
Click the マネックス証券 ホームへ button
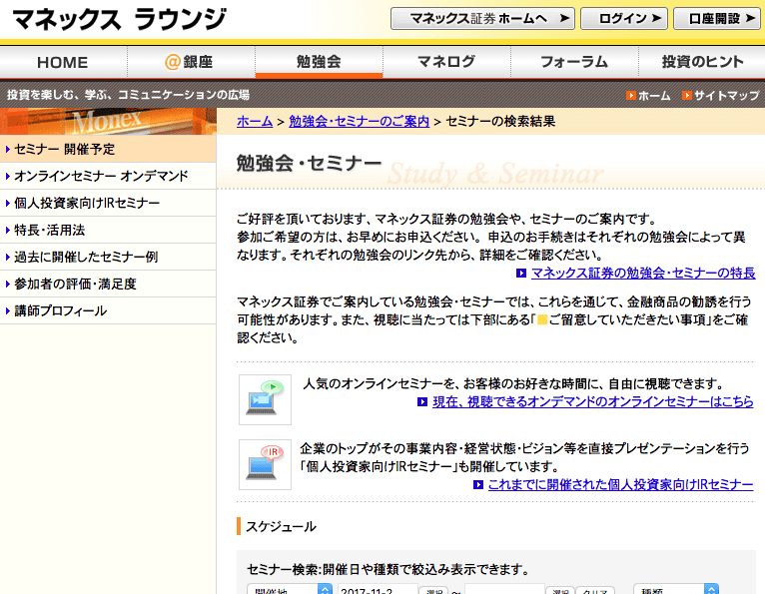point(482,19)
